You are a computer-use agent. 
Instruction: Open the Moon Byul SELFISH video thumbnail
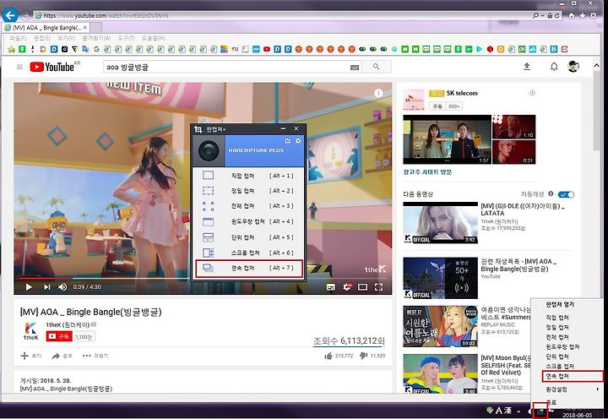tap(440, 374)
